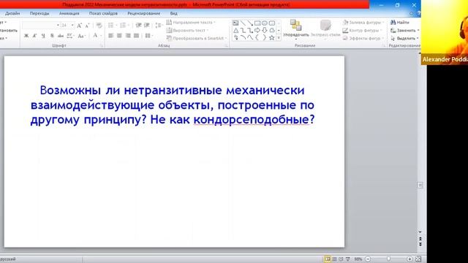468x263 pixels.
Task: Justify the text
Action: coord(137,36)
